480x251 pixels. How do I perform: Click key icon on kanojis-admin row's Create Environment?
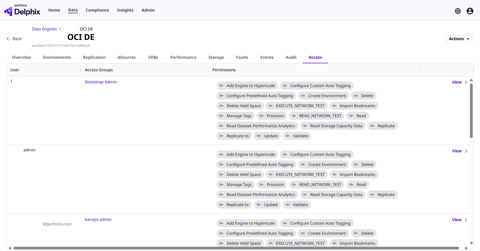[303, 233]
